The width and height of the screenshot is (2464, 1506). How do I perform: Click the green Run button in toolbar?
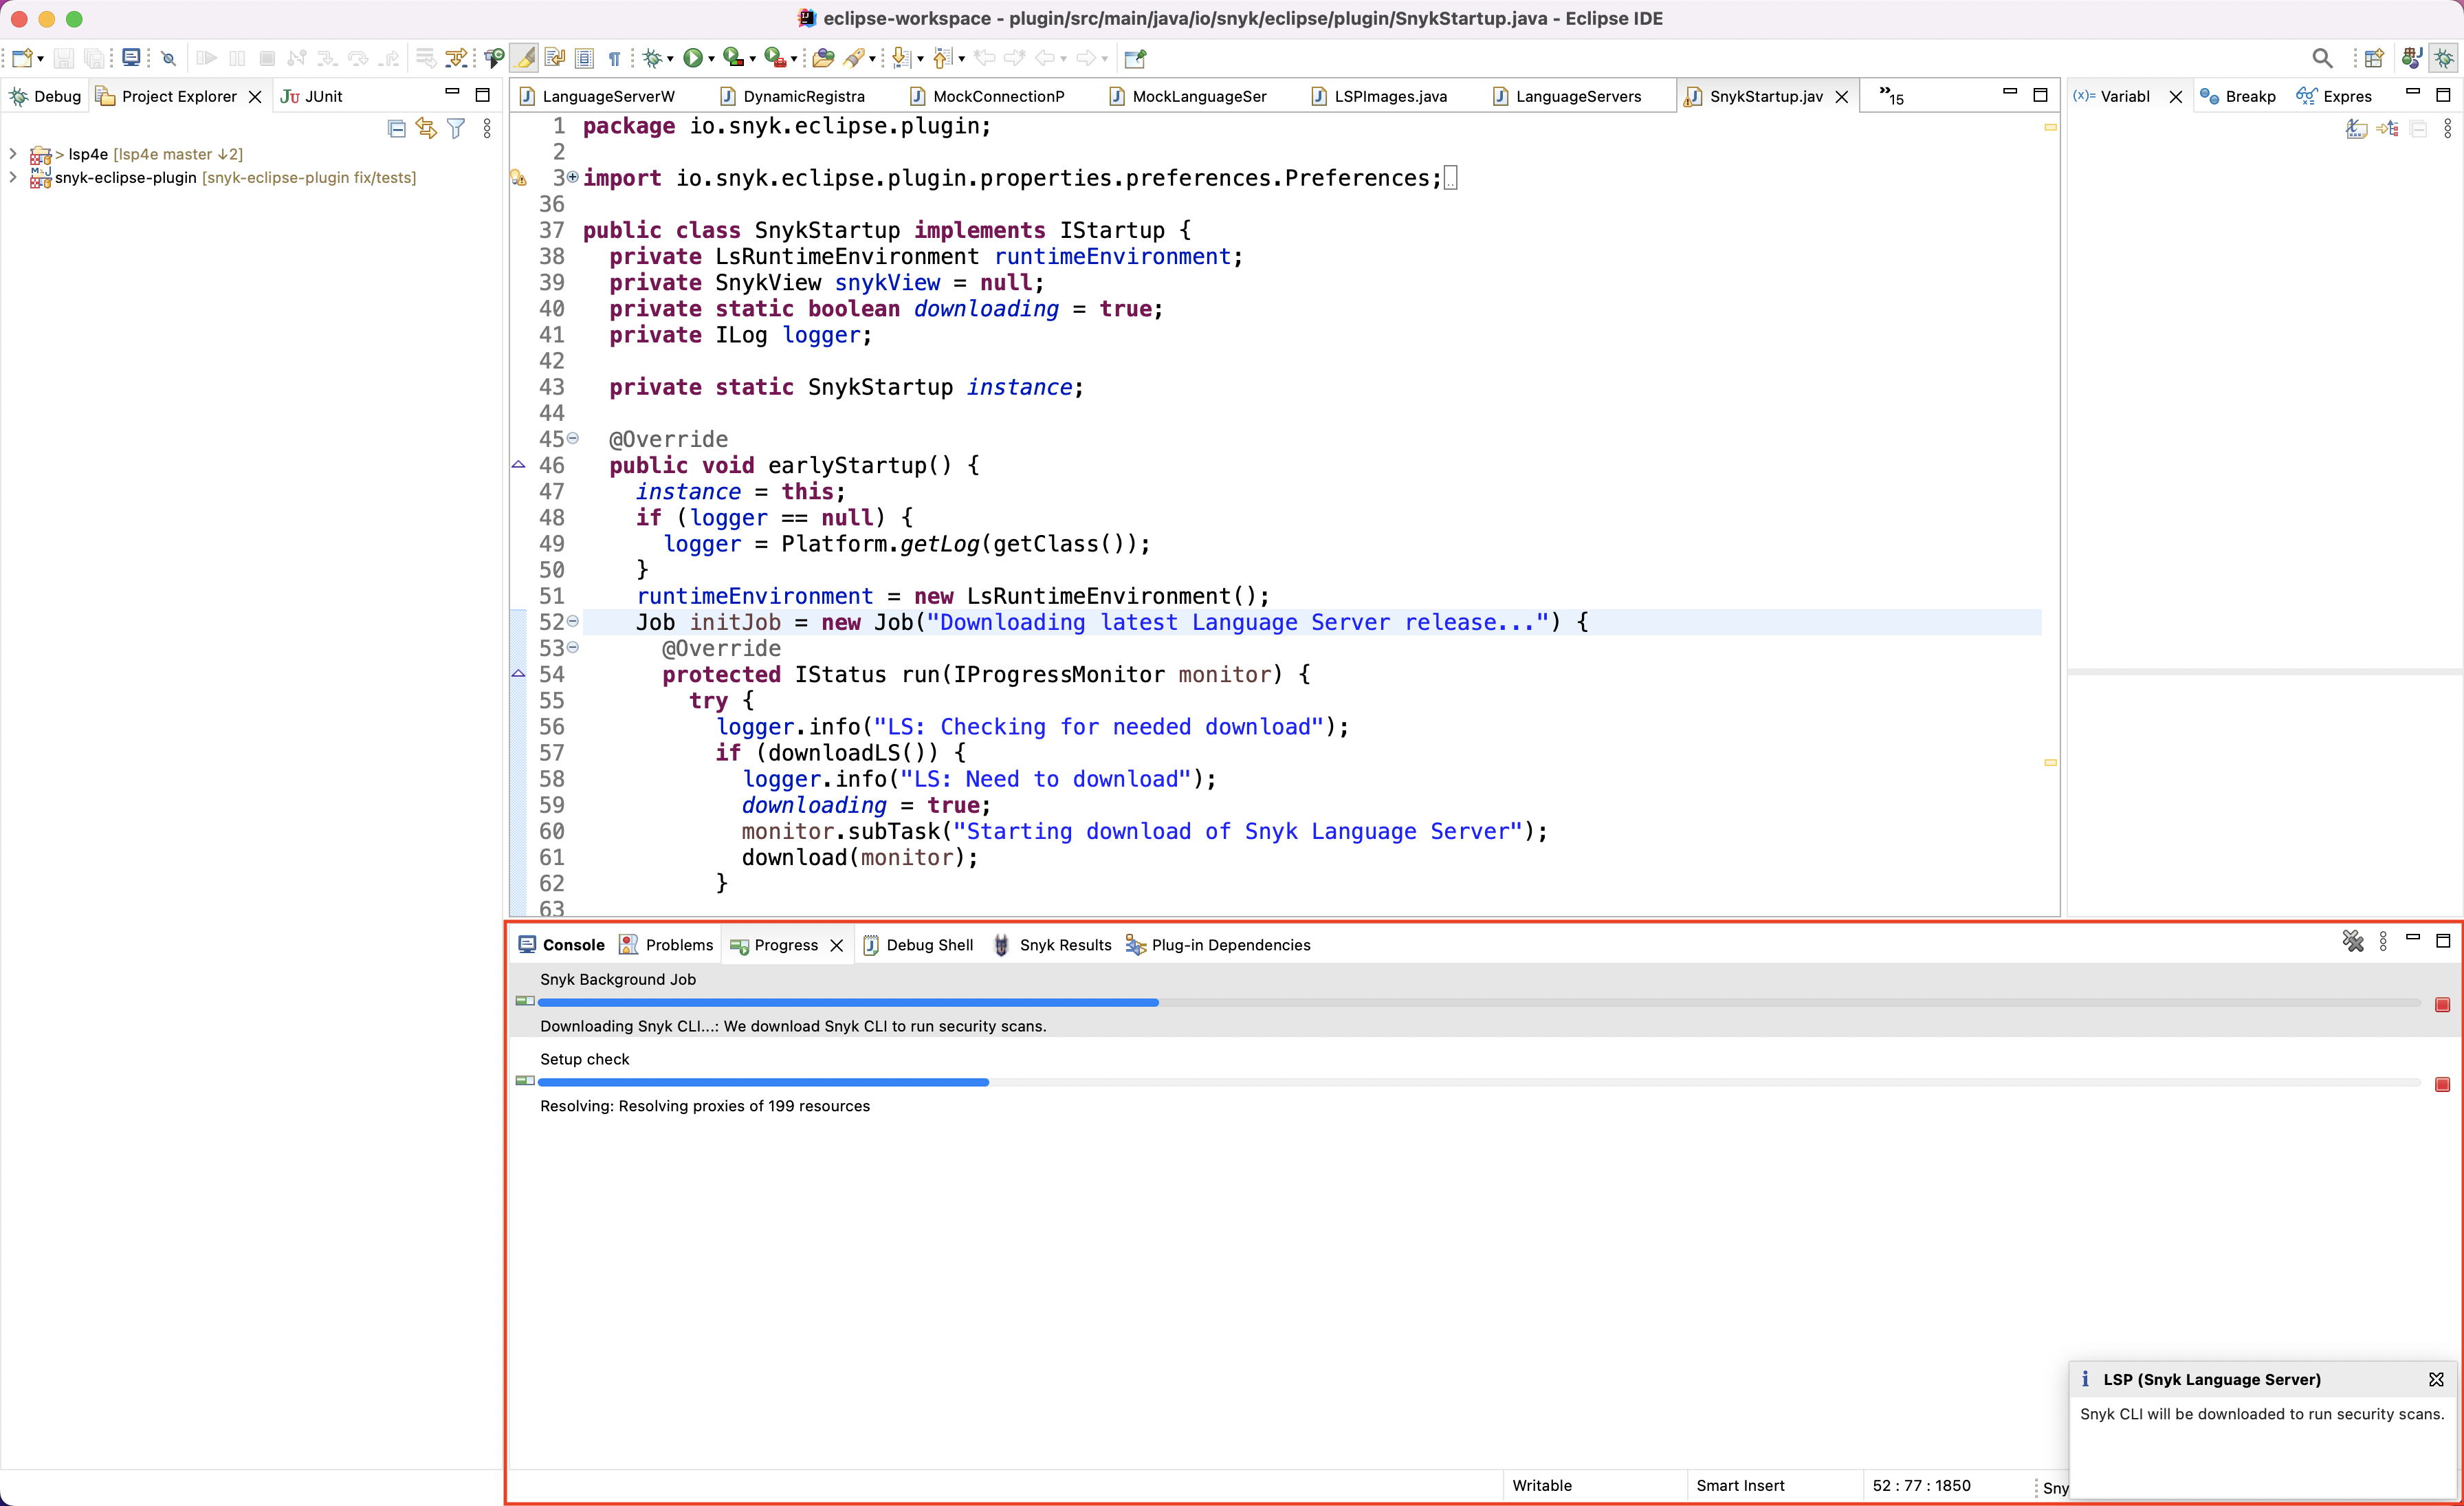pyautogui.click(x=692, y=58)
